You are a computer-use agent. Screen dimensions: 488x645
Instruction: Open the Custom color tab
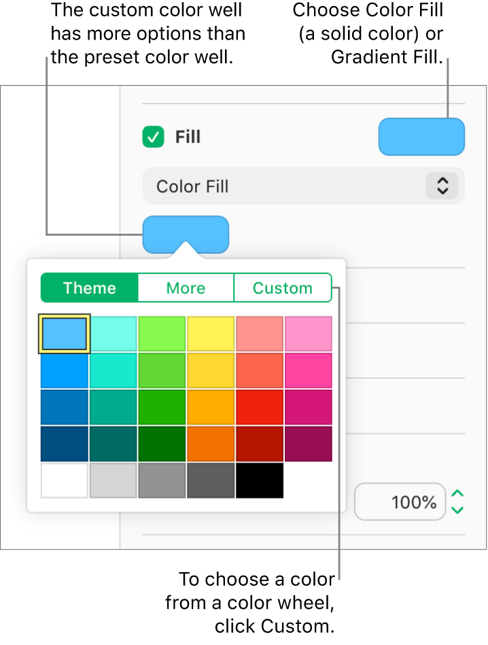pyautogui.click(x=283, y=288)
